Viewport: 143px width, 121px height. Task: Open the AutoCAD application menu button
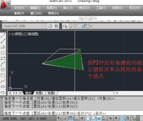click(x=4, y=4)
